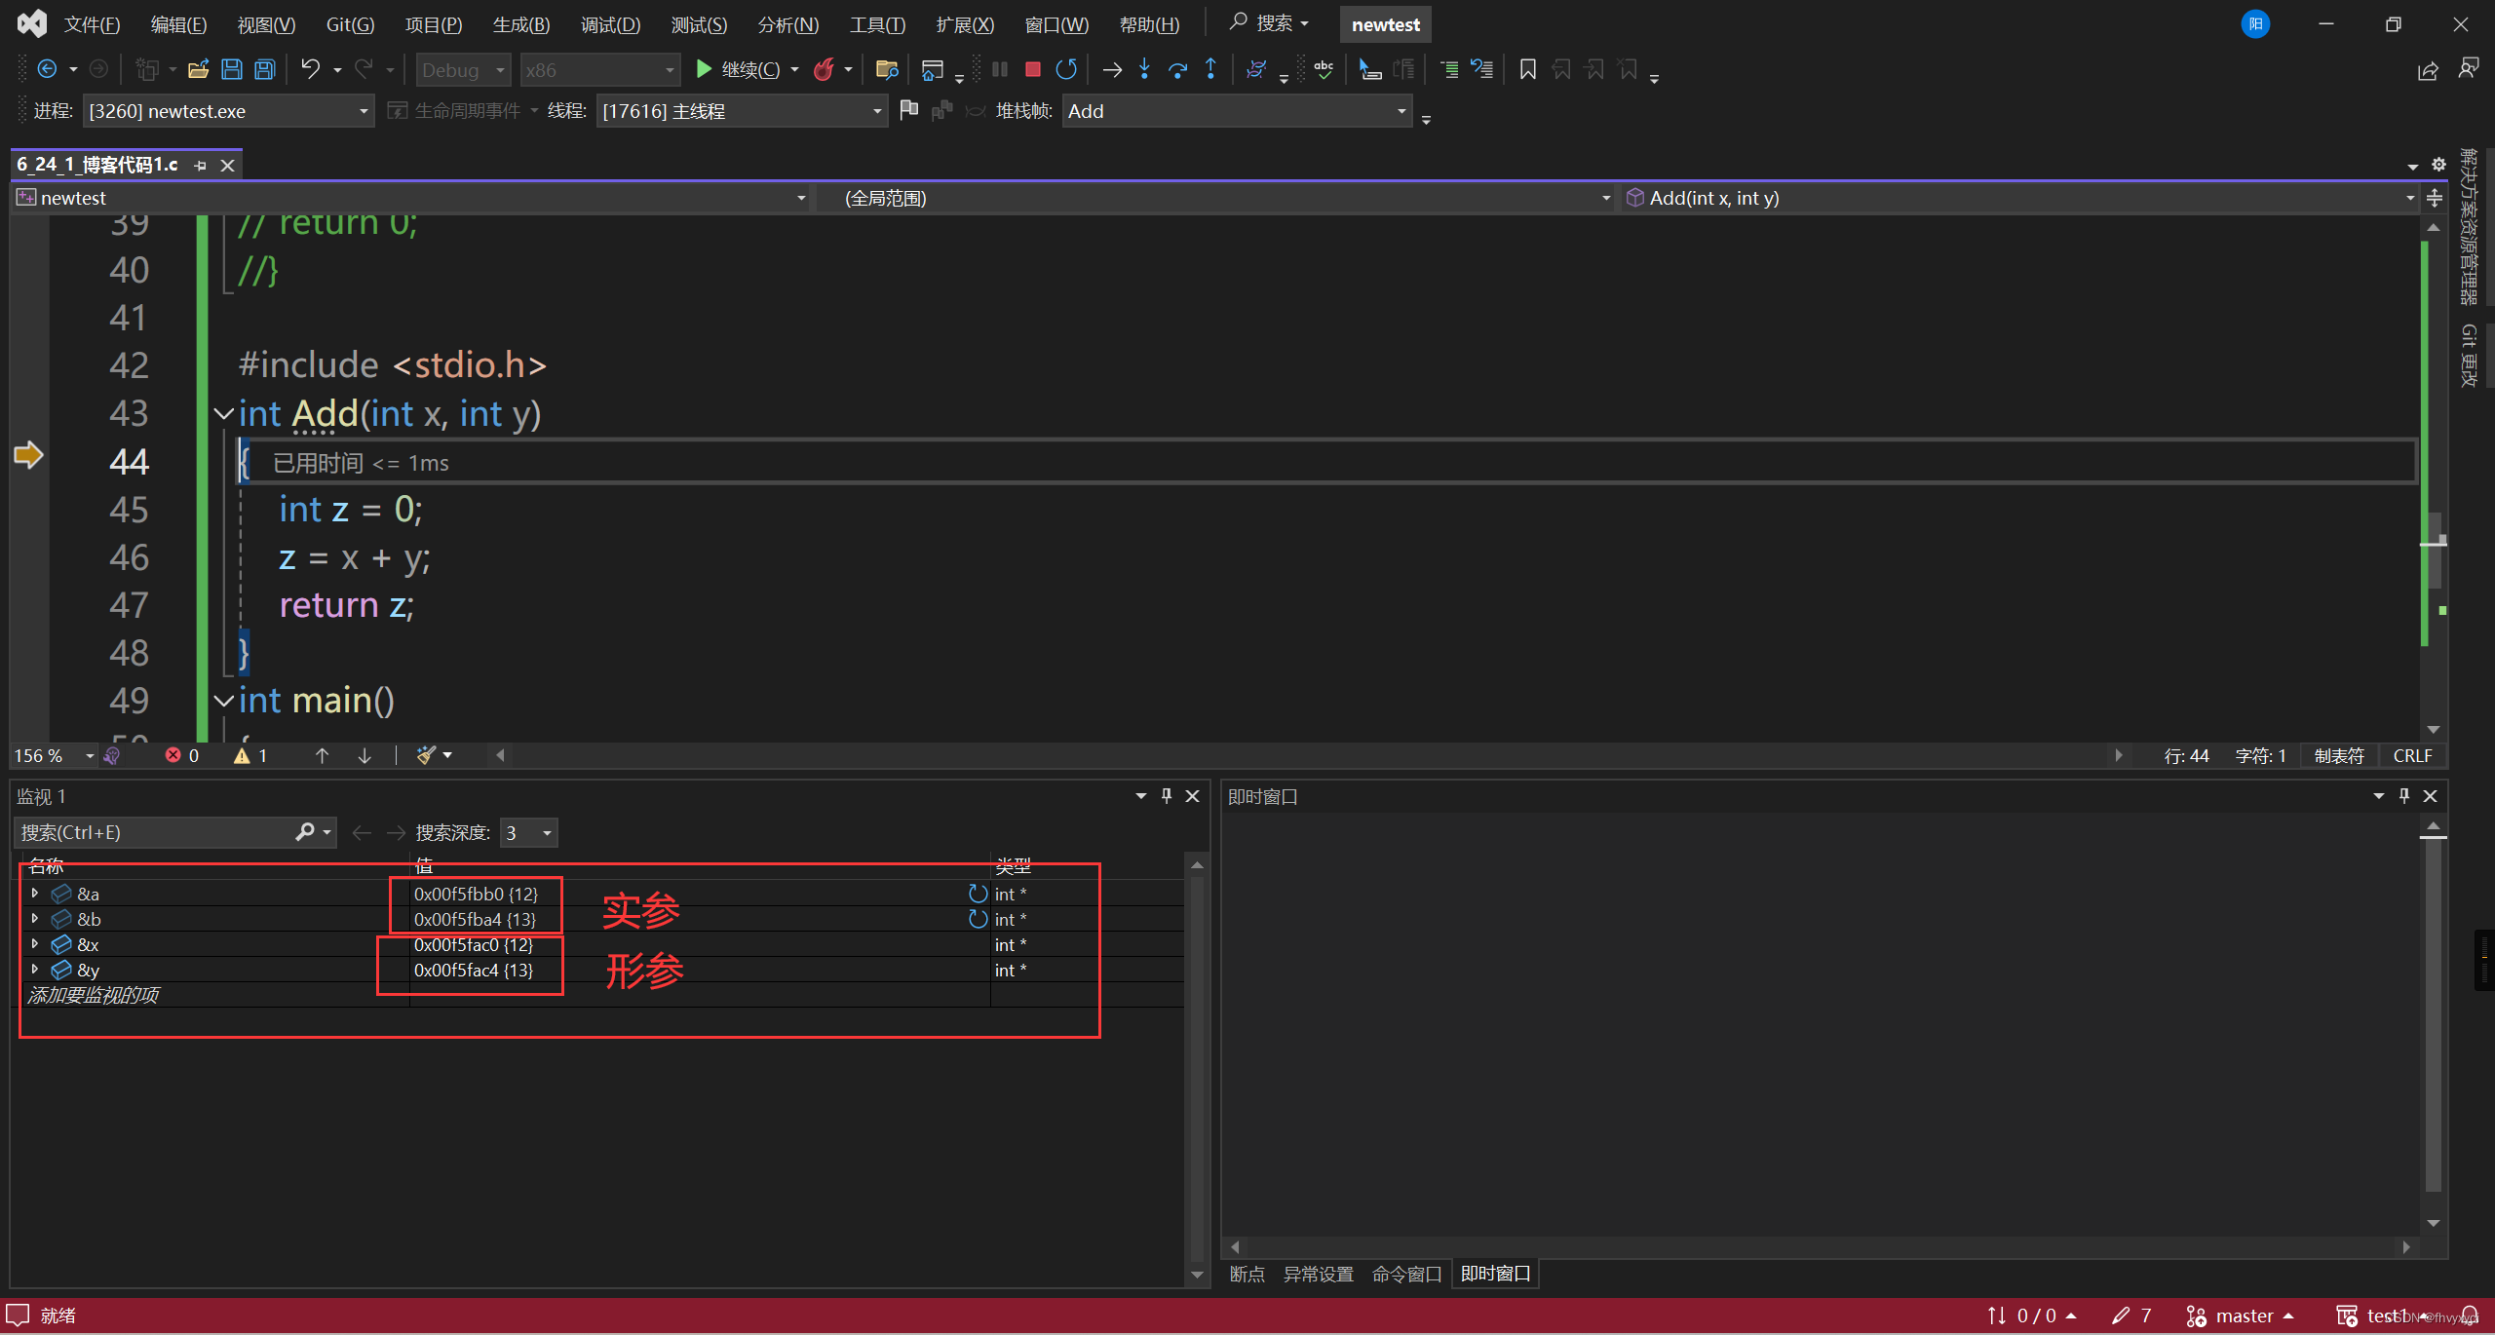
Task: Click the code cleanup broom icon
Action: [x=426, y=755]
